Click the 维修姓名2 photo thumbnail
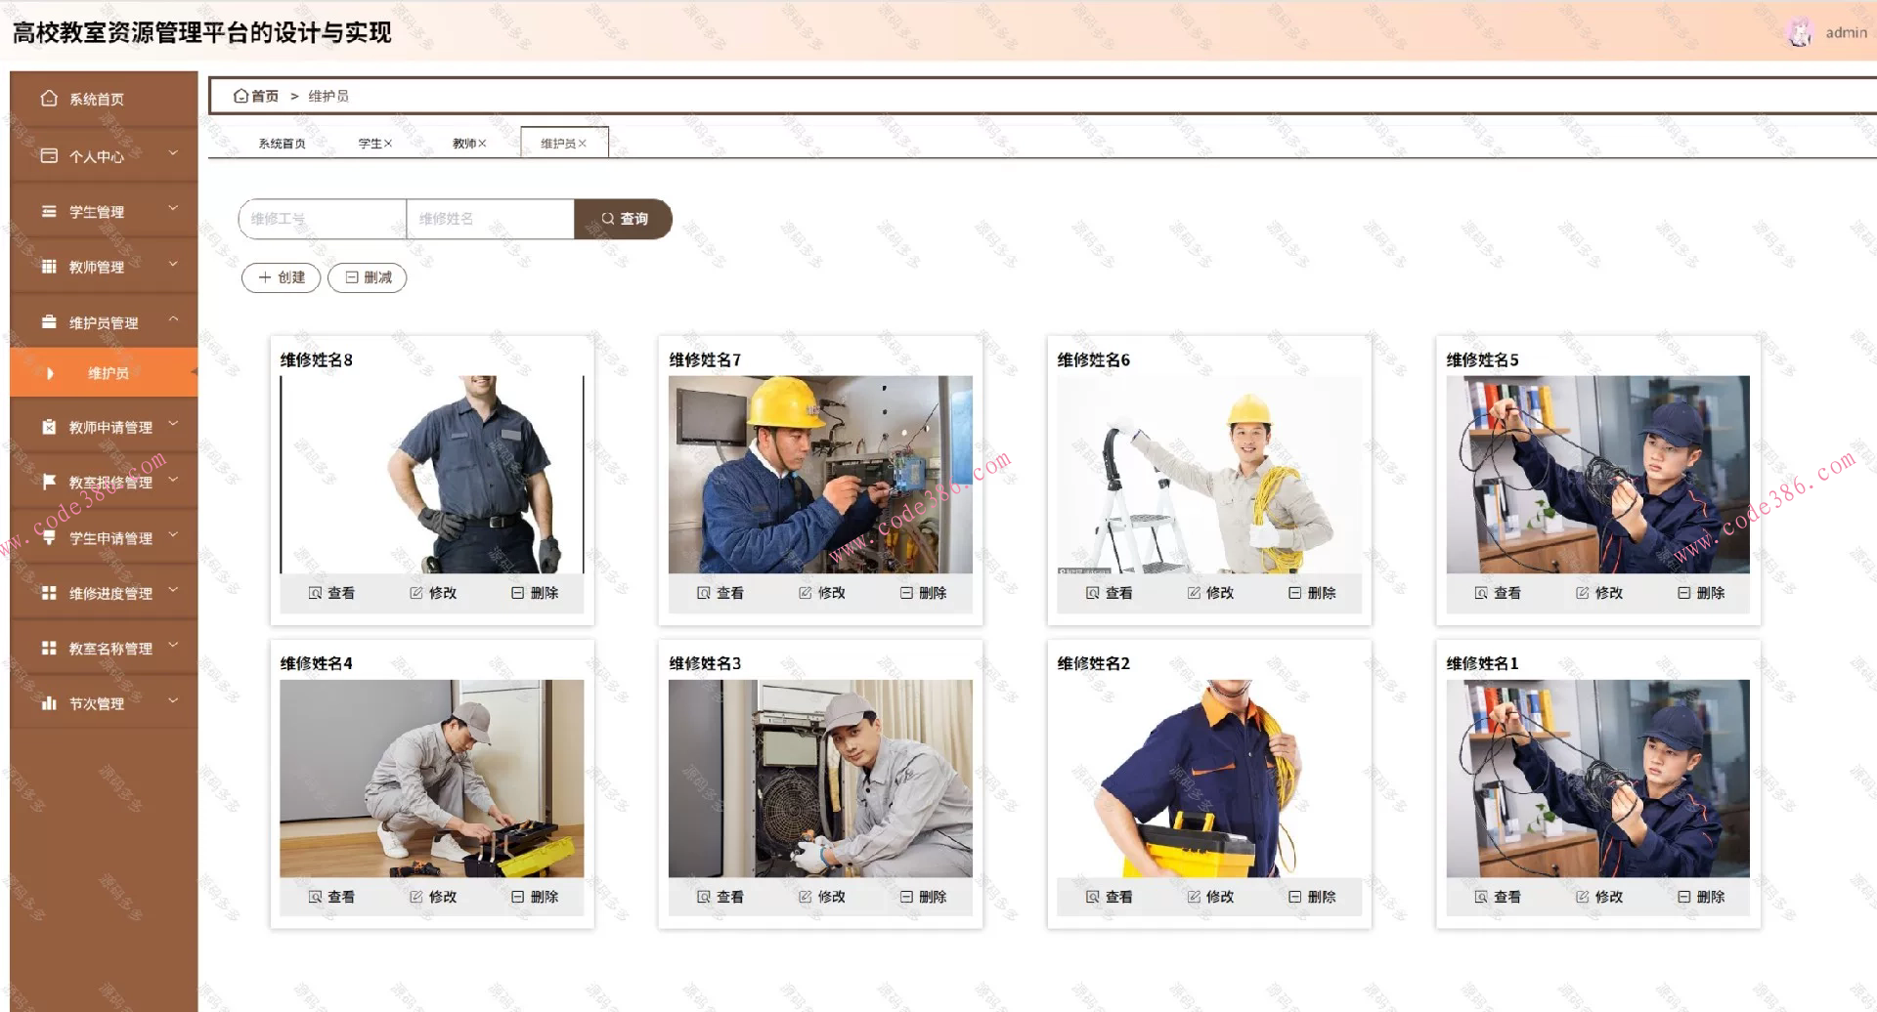 point(1209,779)
